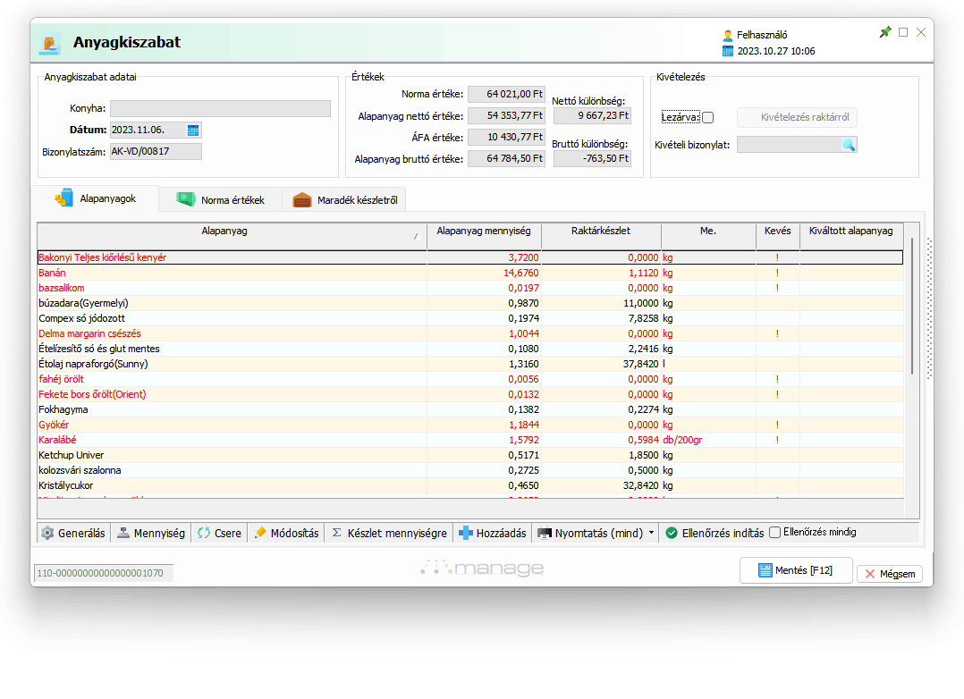The width and height of the screenshot is (964, 699).
Task: Start check with Ellenőrzés indítás
Action: pyautogui.click(x=715, y=533)
